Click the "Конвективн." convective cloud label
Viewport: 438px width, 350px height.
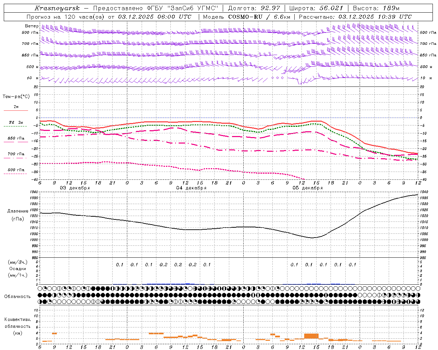(x=17, y=320)
